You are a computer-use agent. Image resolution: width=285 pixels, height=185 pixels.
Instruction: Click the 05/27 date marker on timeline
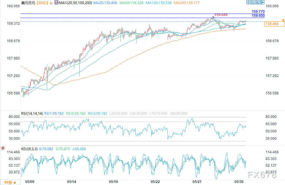click(x=197, y=182)
